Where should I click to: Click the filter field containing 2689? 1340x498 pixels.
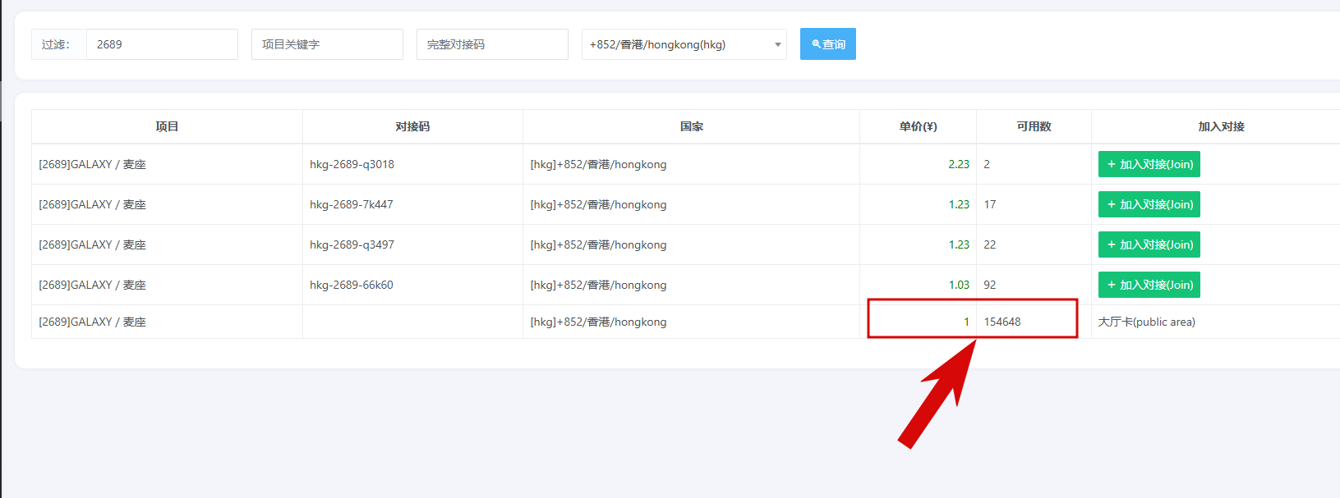[162, 44]
